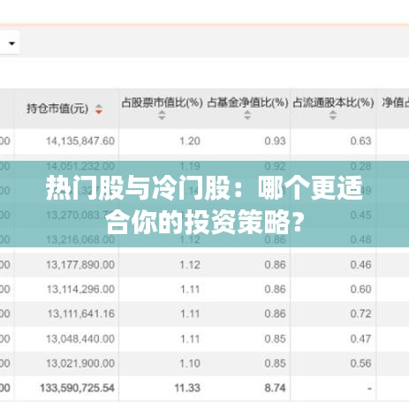Select cell 13,177,890.00

(x=80, y=265)
